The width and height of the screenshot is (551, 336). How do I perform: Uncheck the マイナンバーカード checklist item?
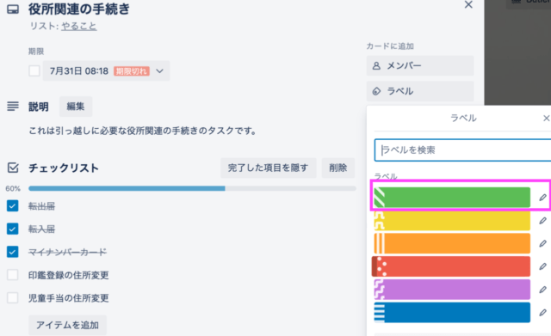click(12, 252)
